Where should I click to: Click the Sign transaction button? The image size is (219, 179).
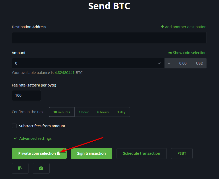(91, 153)
